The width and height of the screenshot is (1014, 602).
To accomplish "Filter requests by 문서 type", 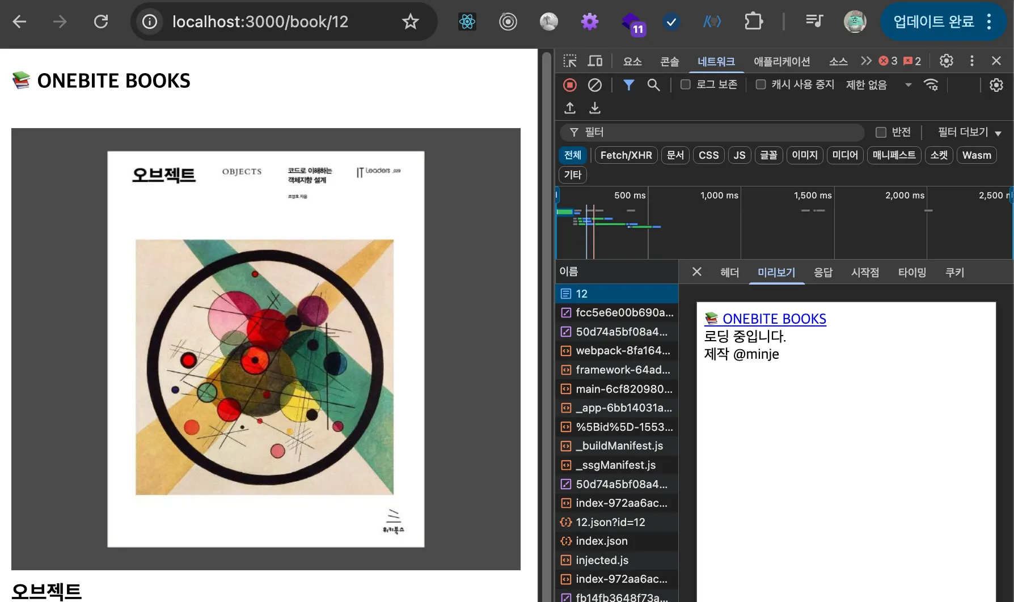I will [x=675, y=155].
